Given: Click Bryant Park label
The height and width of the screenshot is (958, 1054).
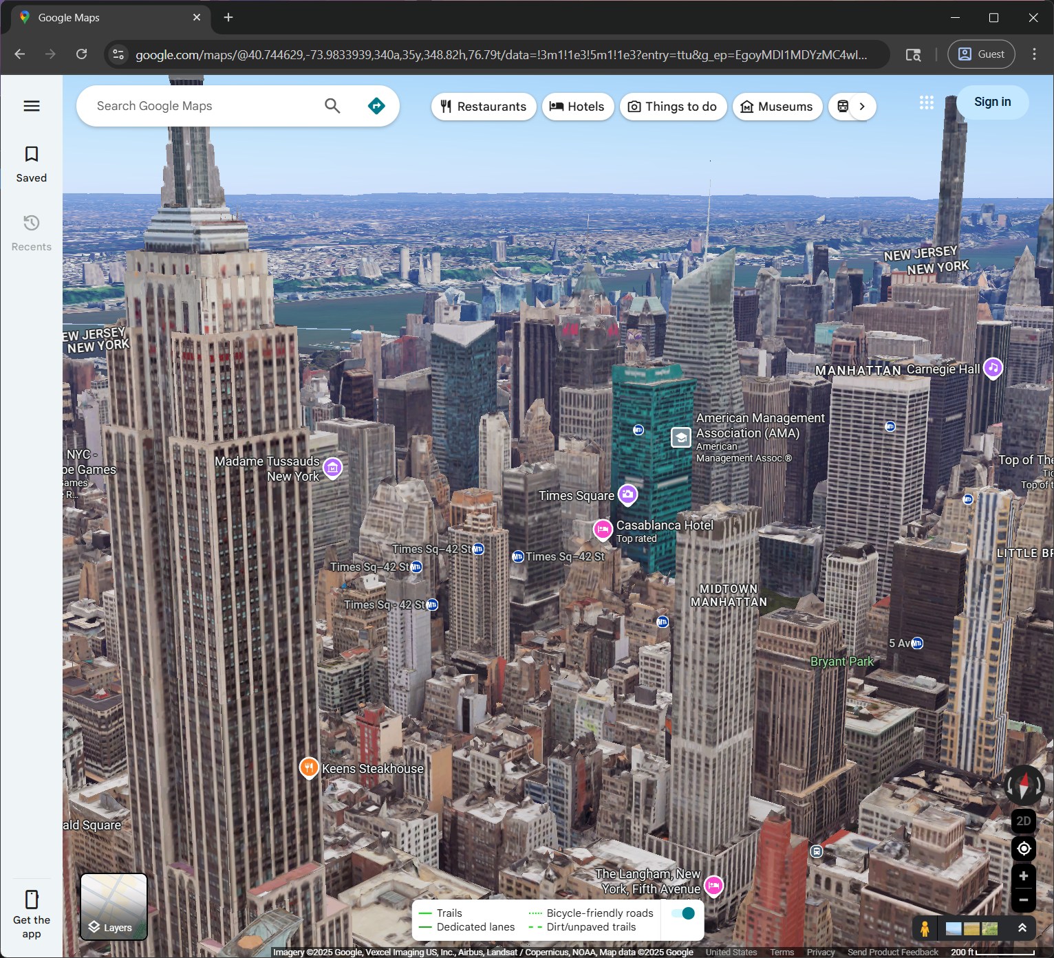Looking at the screenshot, I should coord(842,662).
